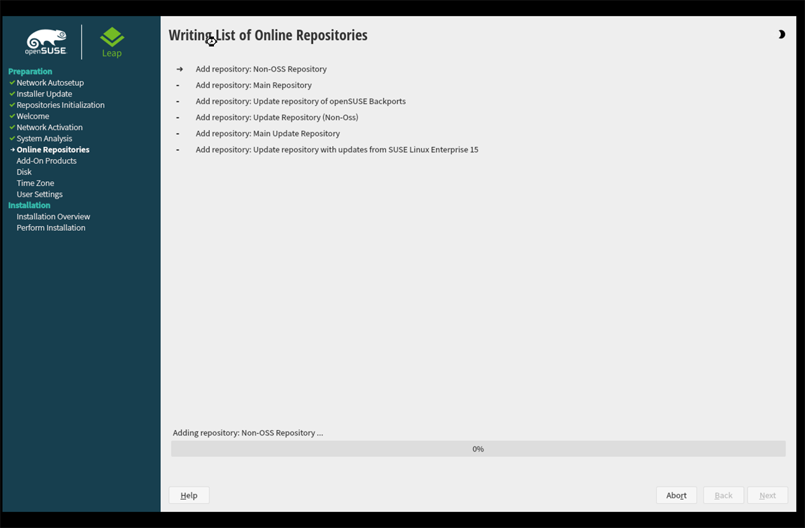Click the checkmark beside Welcome step
This screenshot has height=528, width=805.
click(11, 116)
